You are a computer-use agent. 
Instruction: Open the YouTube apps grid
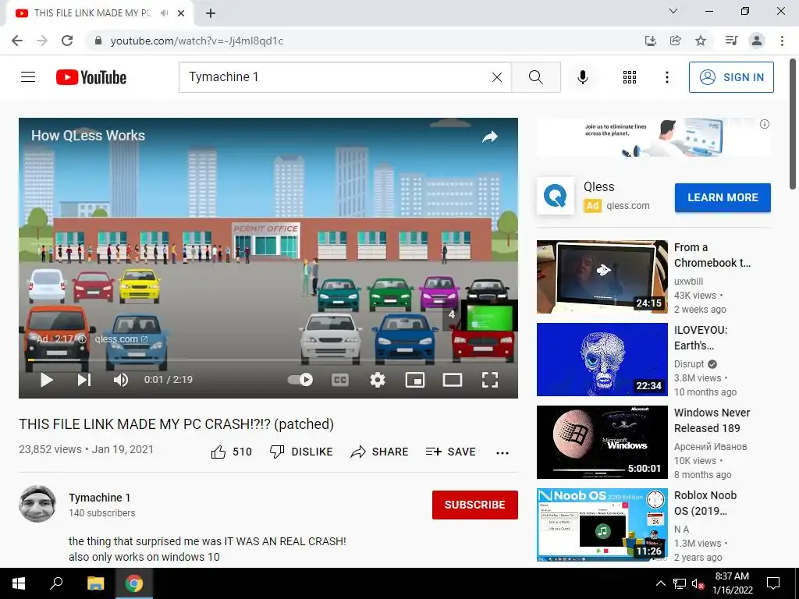pyautogui.click(x=630, y=77)
